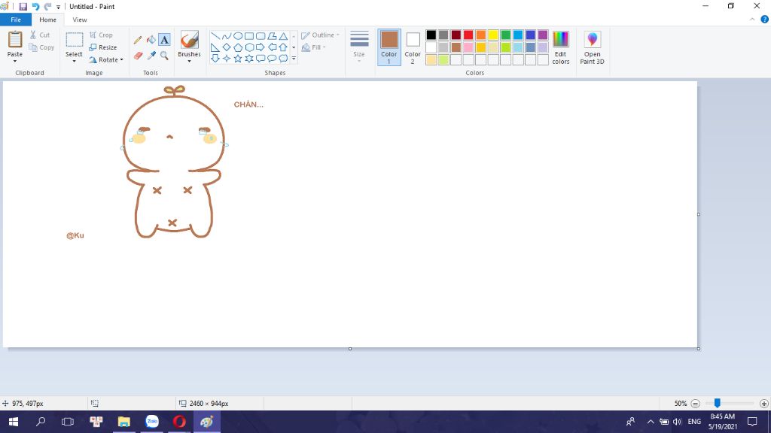Click the Paste clipboard icon

tap(15, 40)
